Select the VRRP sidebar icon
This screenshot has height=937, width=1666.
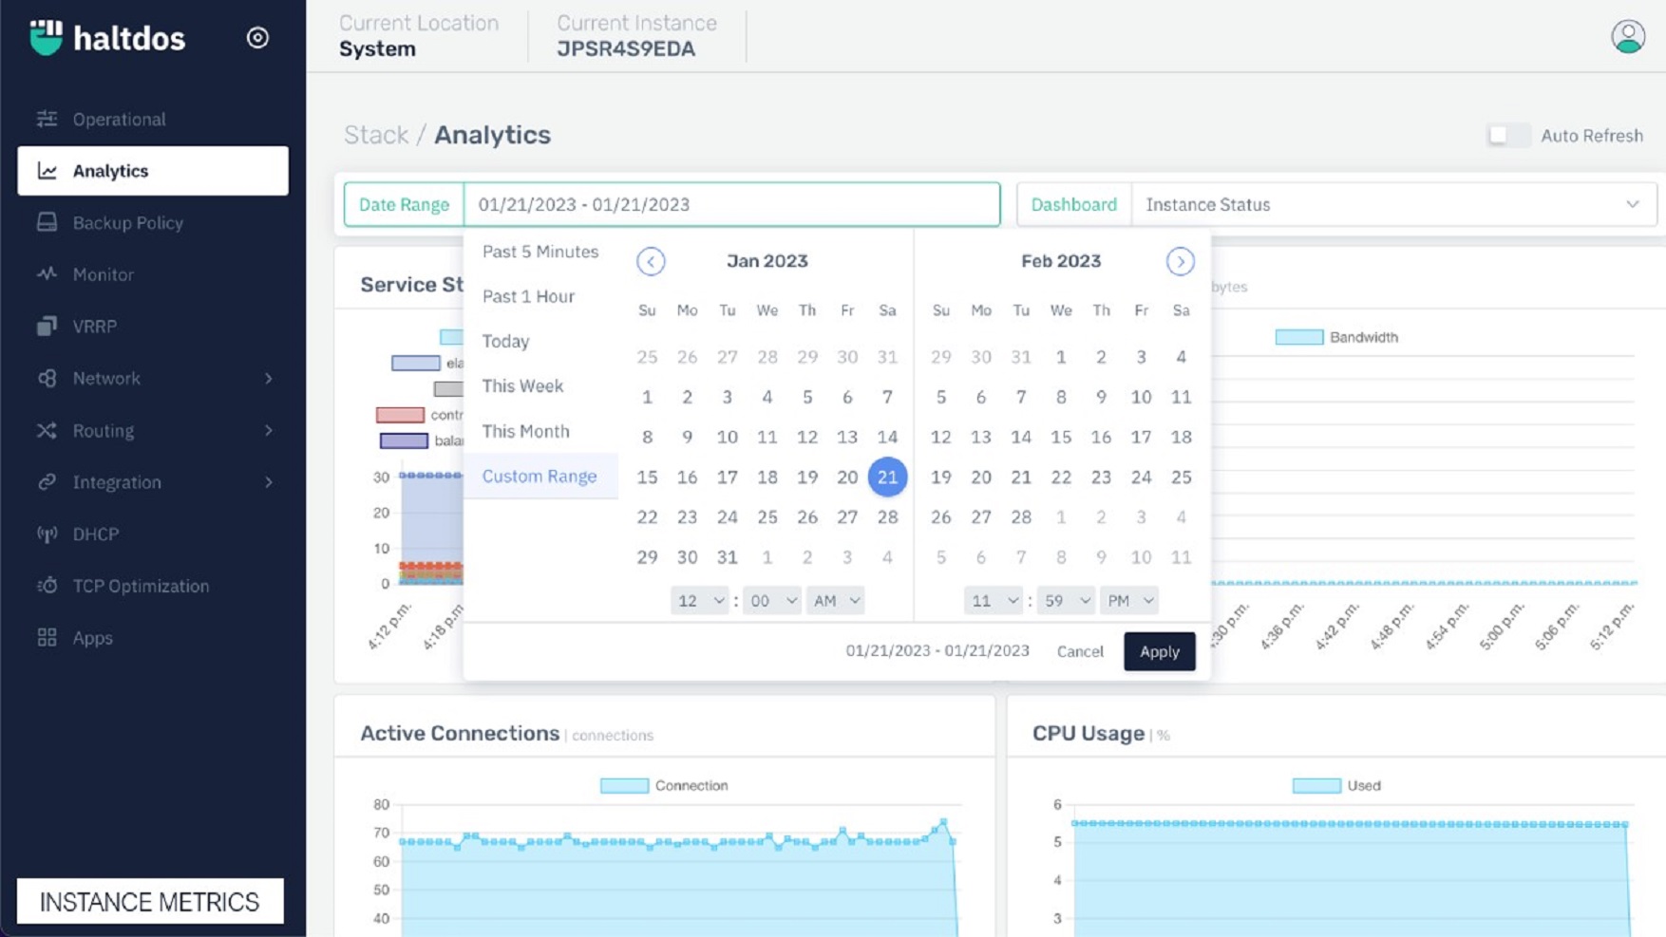point(47,327)
